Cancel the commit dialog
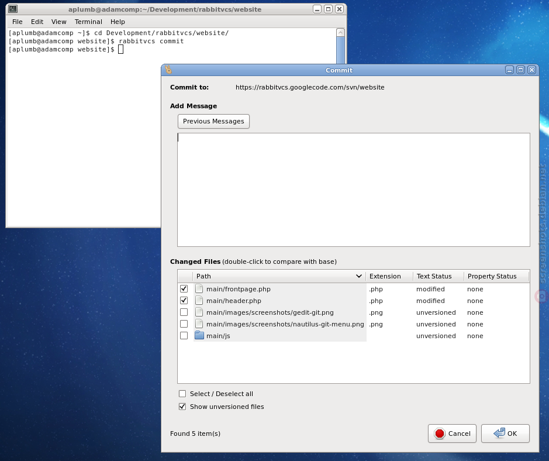Image resolution: width=549 pixels, height=461 pixels. [x=452, y=434]
